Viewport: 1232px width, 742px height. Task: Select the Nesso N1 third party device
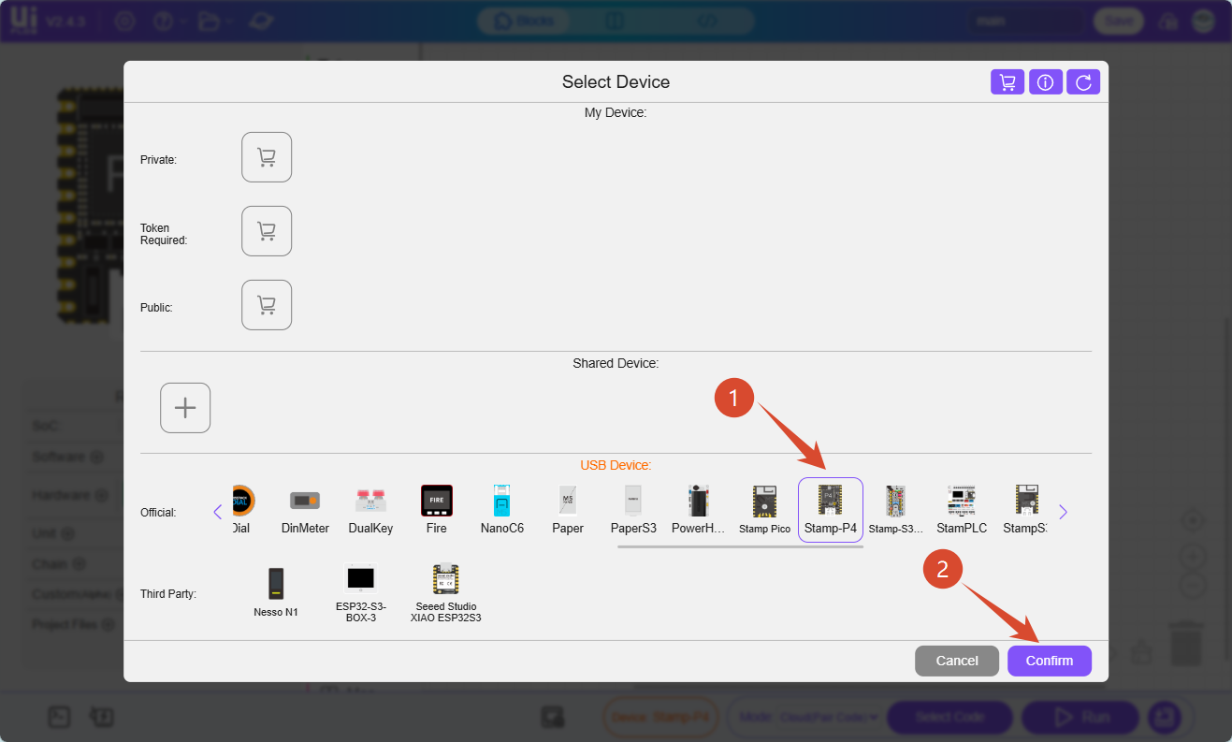[275, 591]
